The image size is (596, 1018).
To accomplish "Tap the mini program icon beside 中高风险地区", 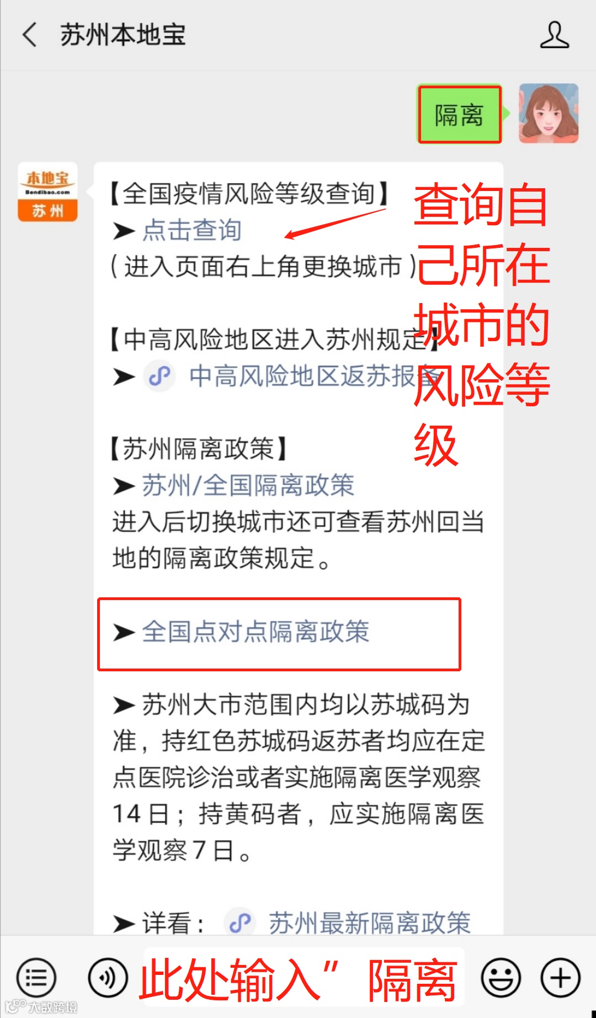I will 159,377.
